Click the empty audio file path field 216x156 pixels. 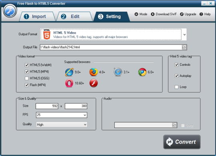143,125
